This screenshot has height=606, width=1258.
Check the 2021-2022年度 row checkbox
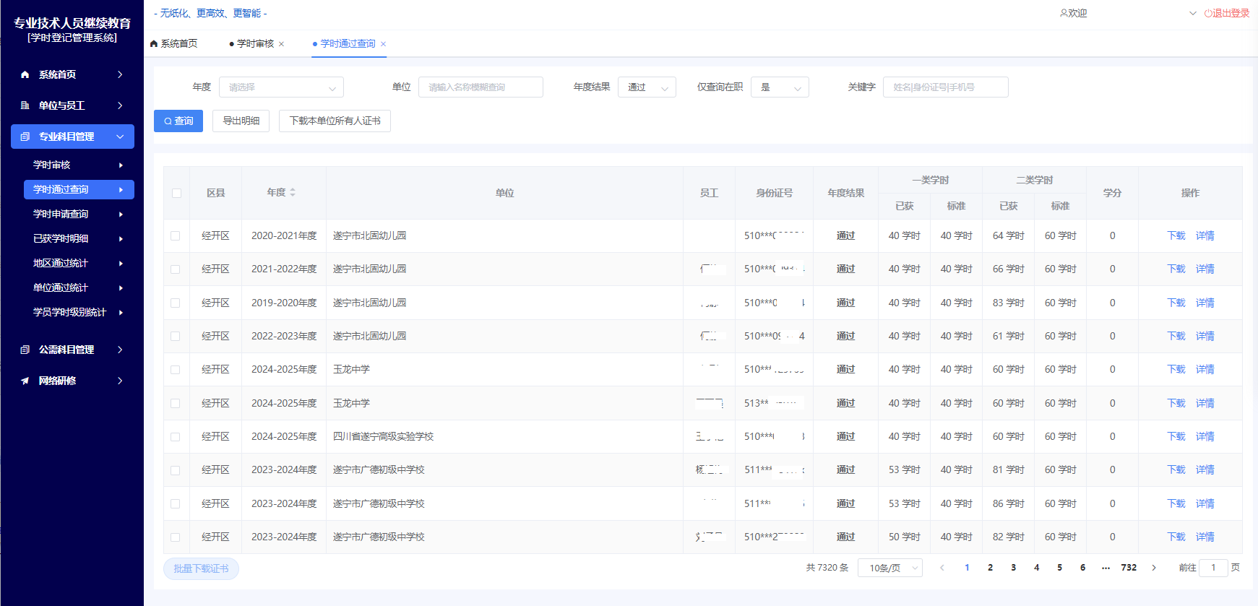(x=176, y=269)
